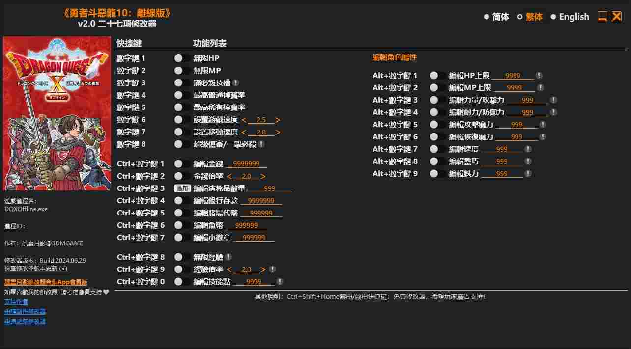
Task: Click the 編輯小徽章 value field
Action: pos(254,238)
